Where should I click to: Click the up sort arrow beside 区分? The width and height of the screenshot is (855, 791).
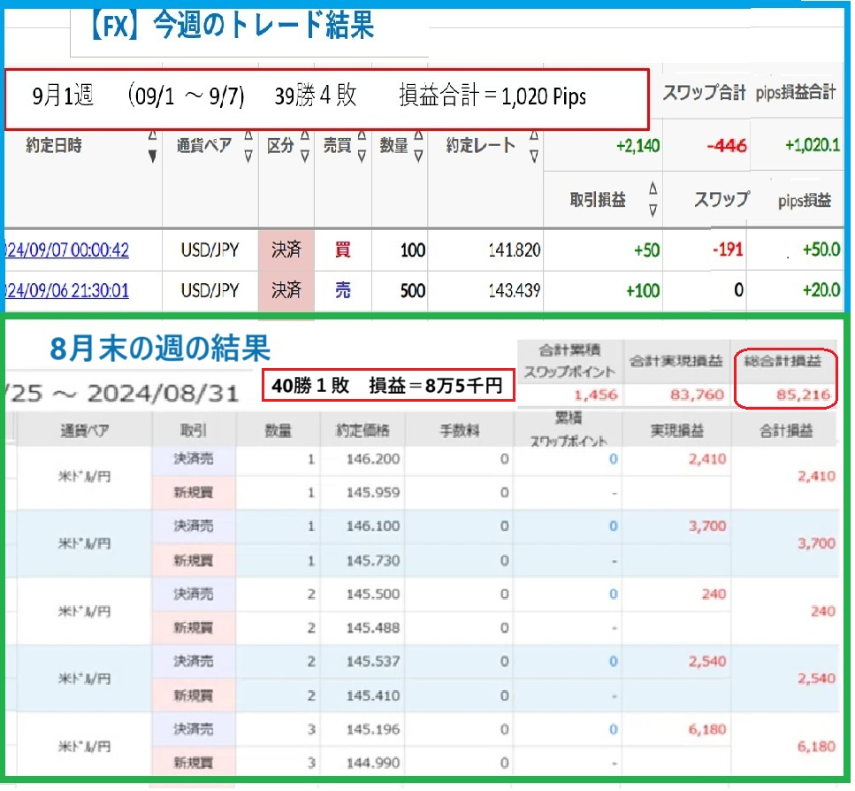point(305,134)
